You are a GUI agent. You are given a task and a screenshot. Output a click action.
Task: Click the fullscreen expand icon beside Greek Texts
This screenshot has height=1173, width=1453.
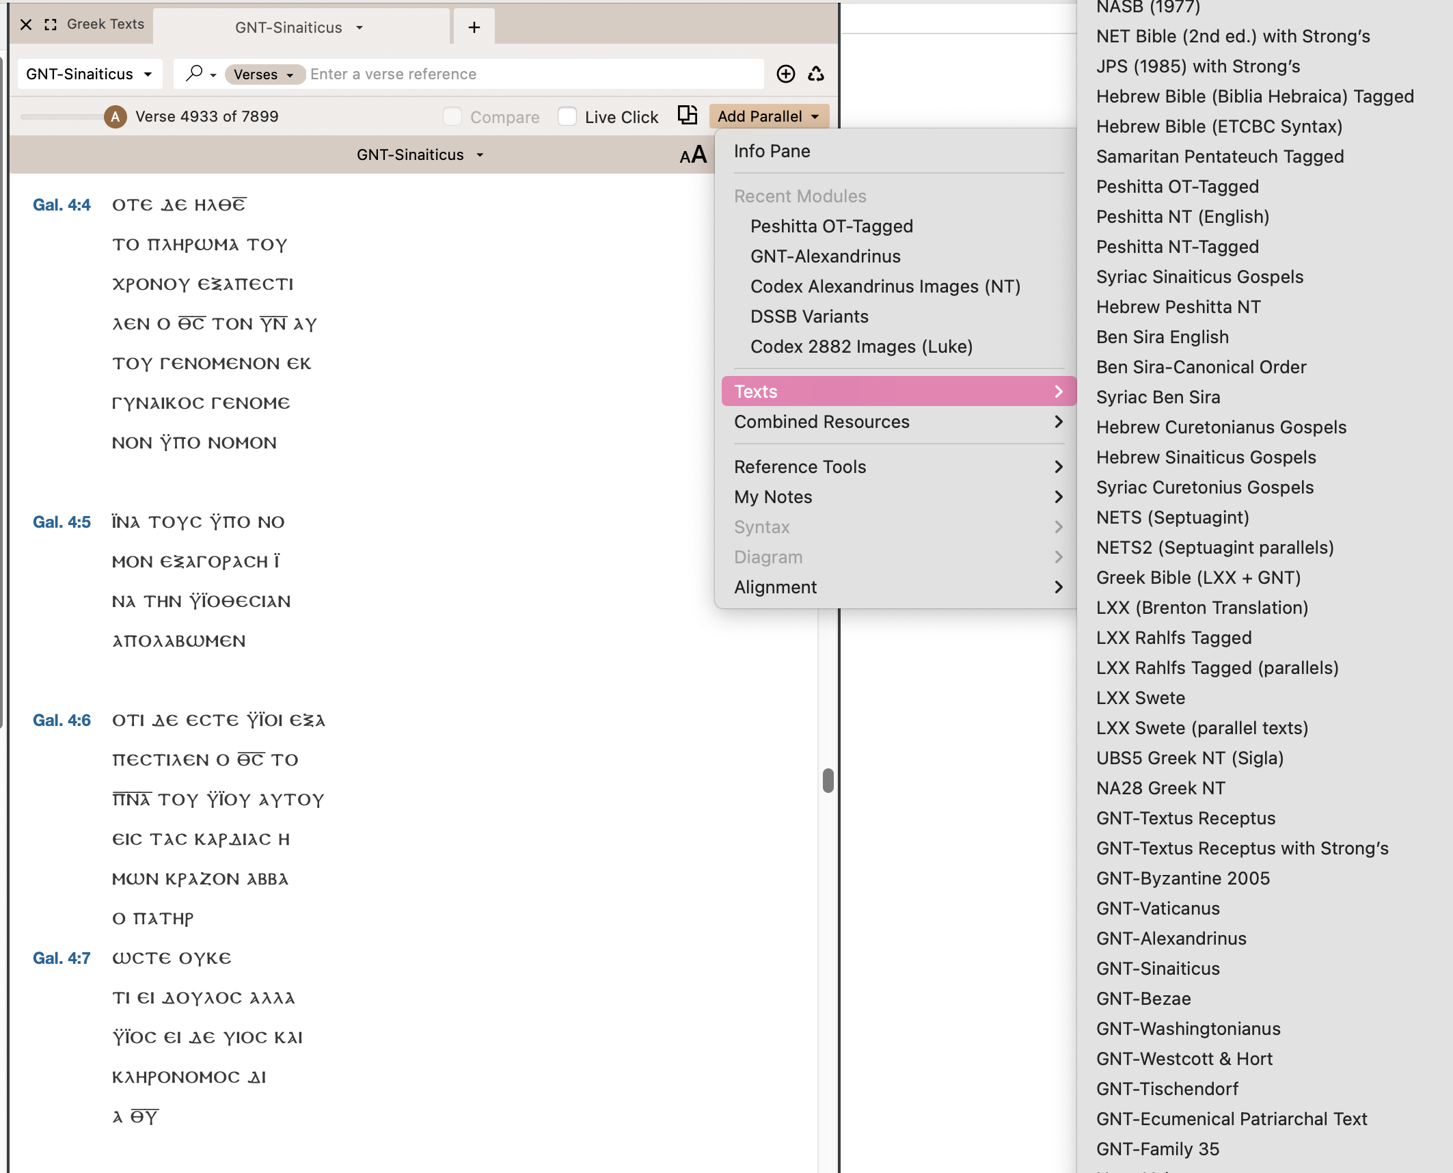tap(50, 25)
